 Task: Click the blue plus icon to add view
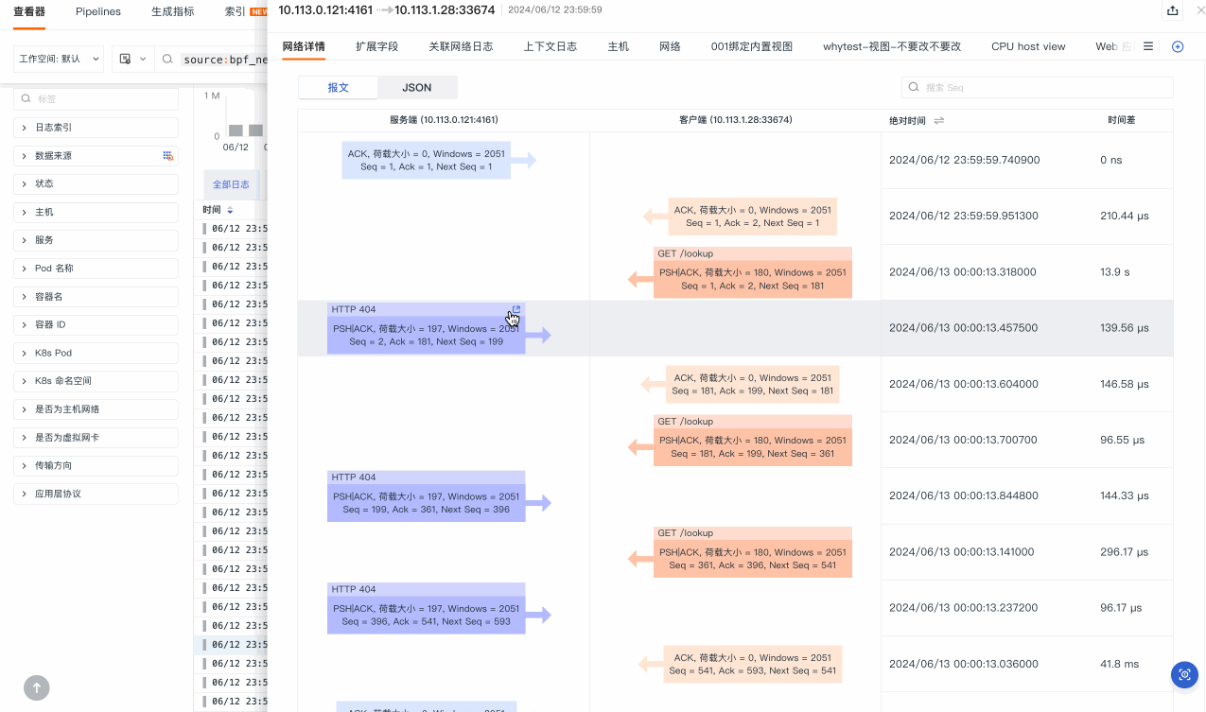pyautogui.click(x=1178, y=46)
